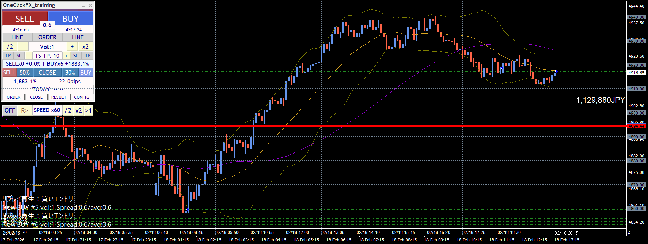This screenshot has width=648, height=244.
Task: Click the 4916.65 current price label on axis
Action: [x=636, y=73]
